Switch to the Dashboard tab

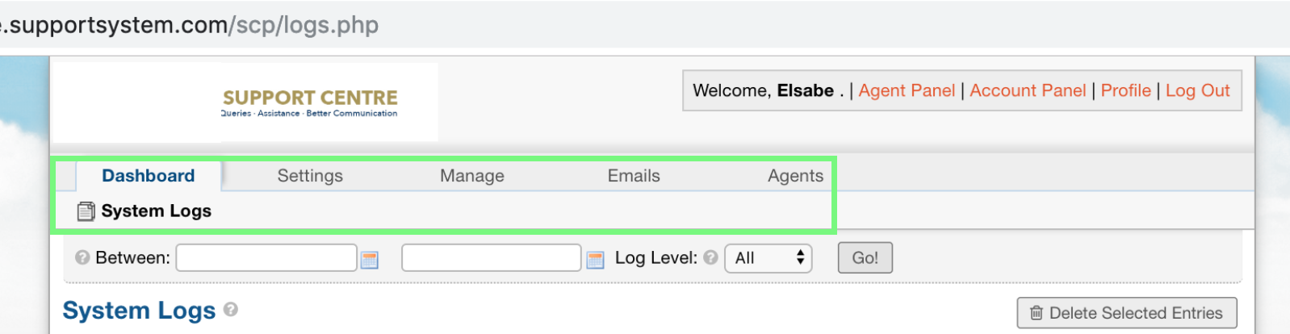point(149,176)
